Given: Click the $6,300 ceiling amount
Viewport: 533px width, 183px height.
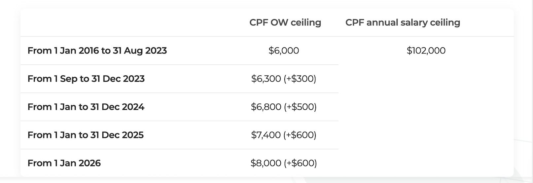Looking at the screenshot, I should tap(266, 79).
